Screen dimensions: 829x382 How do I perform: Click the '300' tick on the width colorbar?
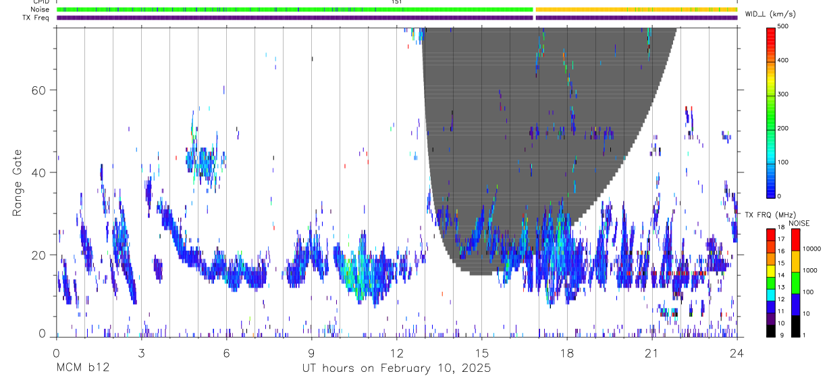pos(784,94)
